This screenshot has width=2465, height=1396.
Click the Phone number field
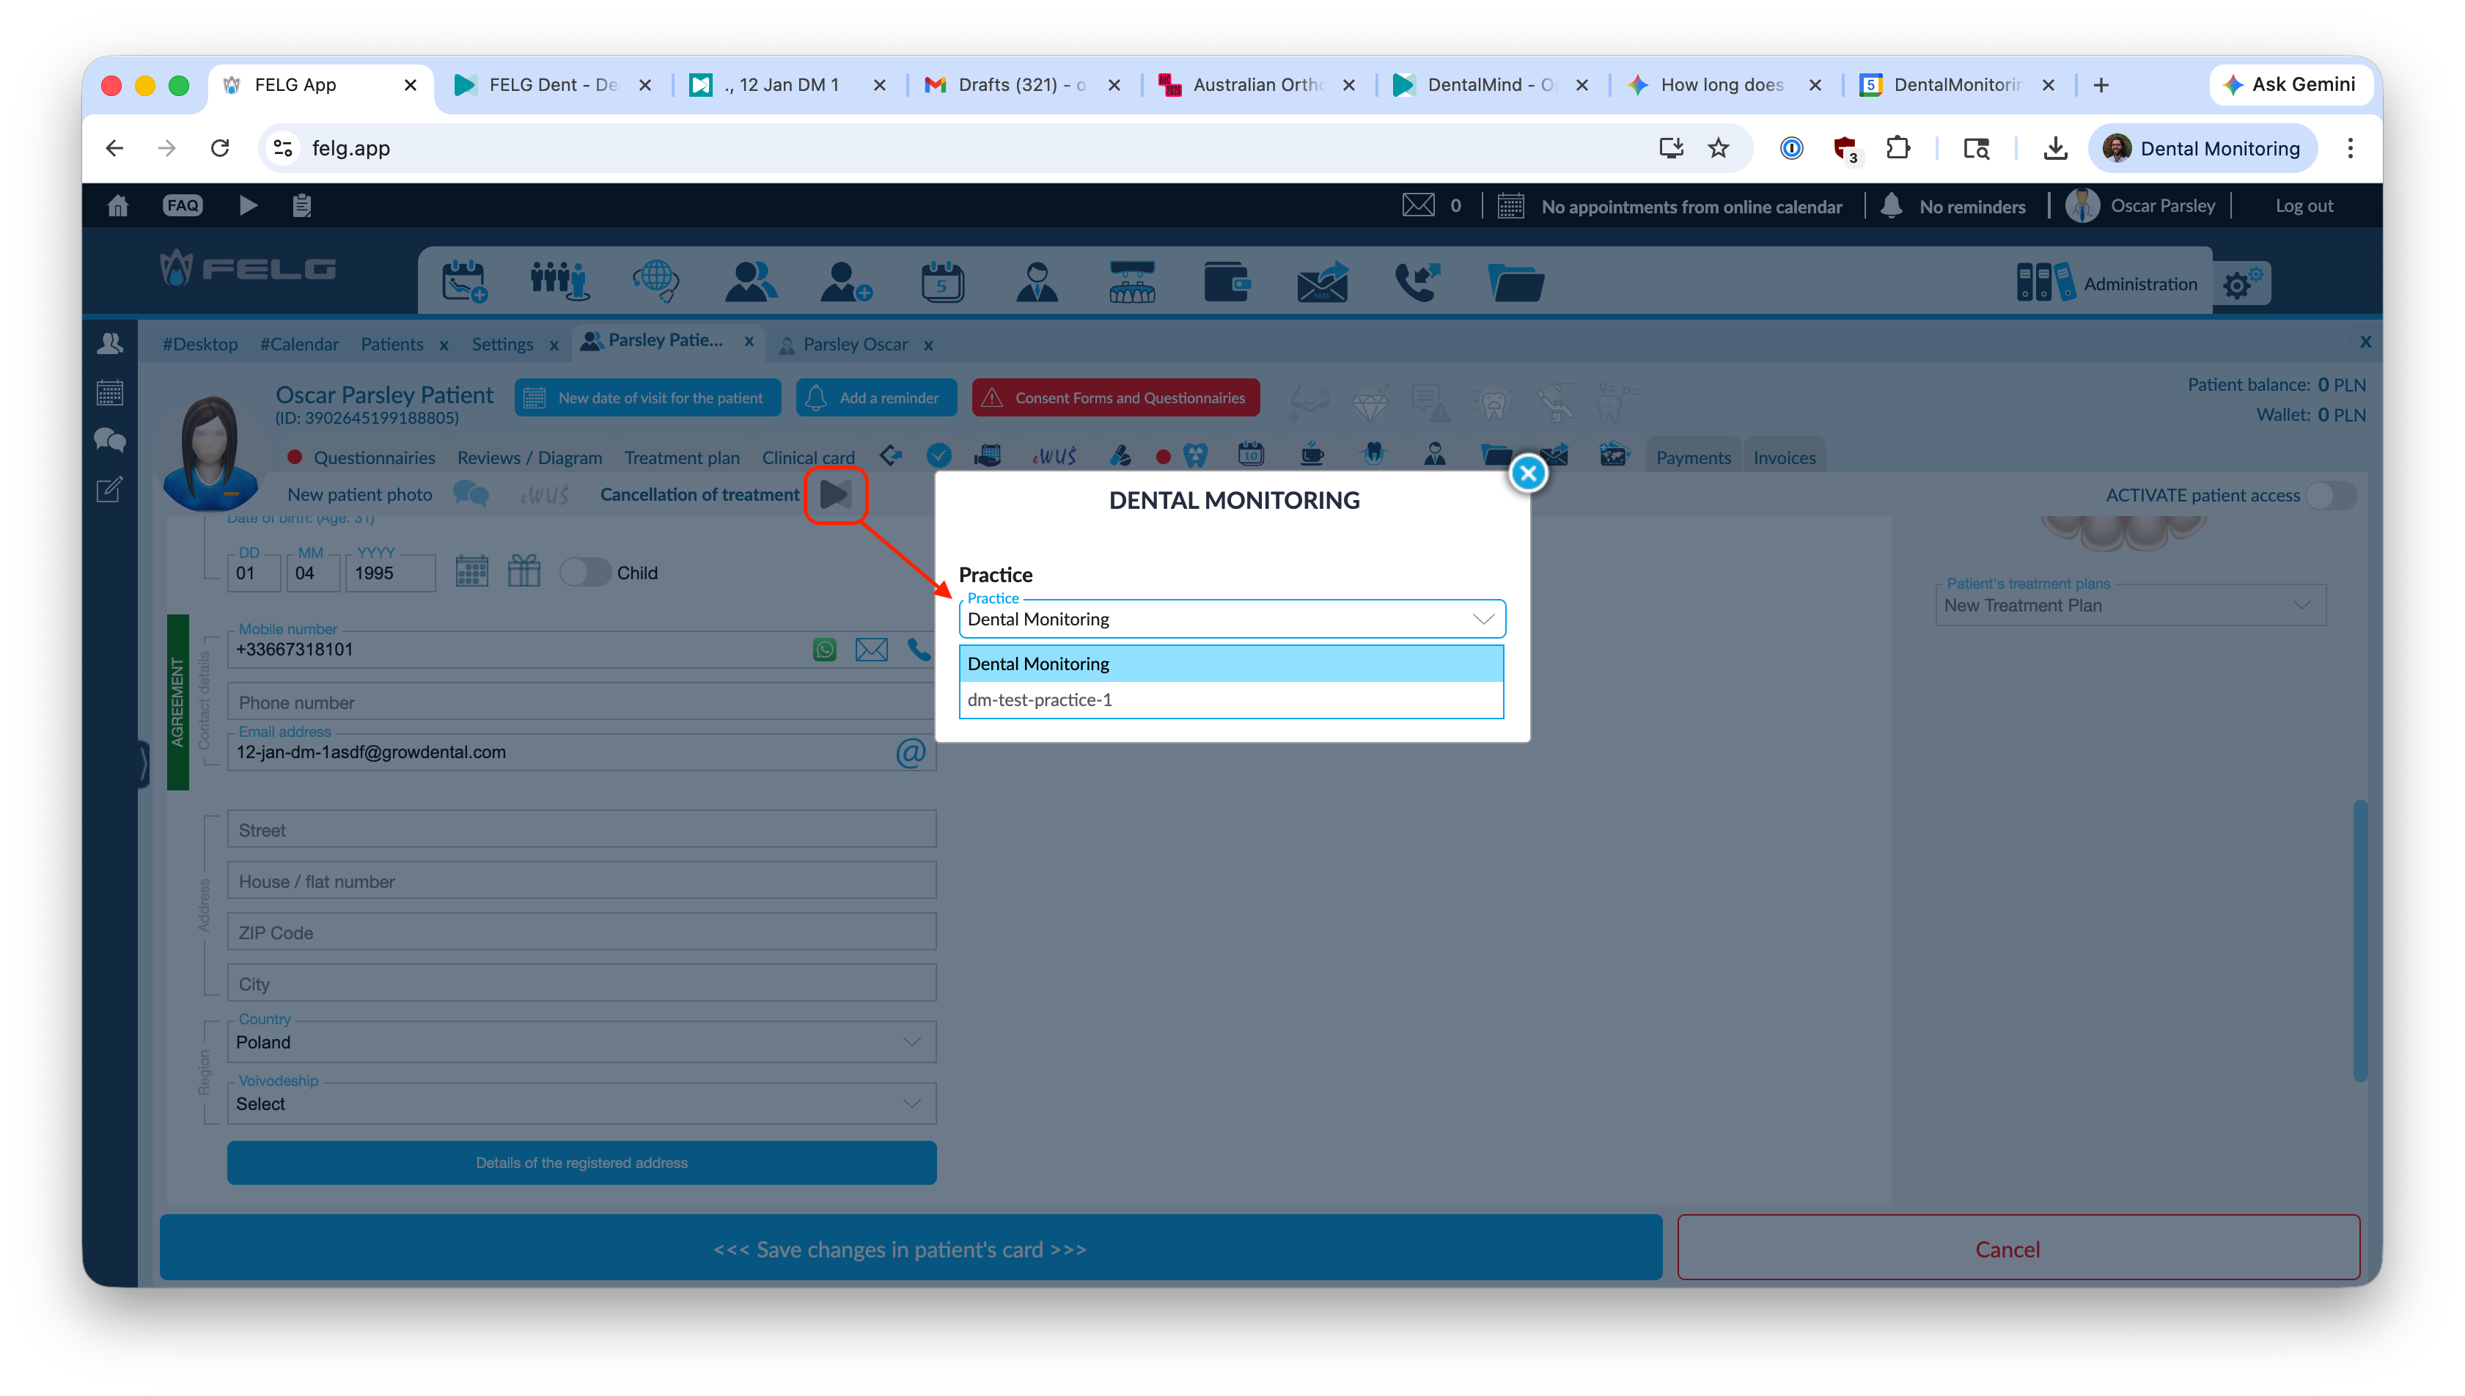click(x=581, y=702)
